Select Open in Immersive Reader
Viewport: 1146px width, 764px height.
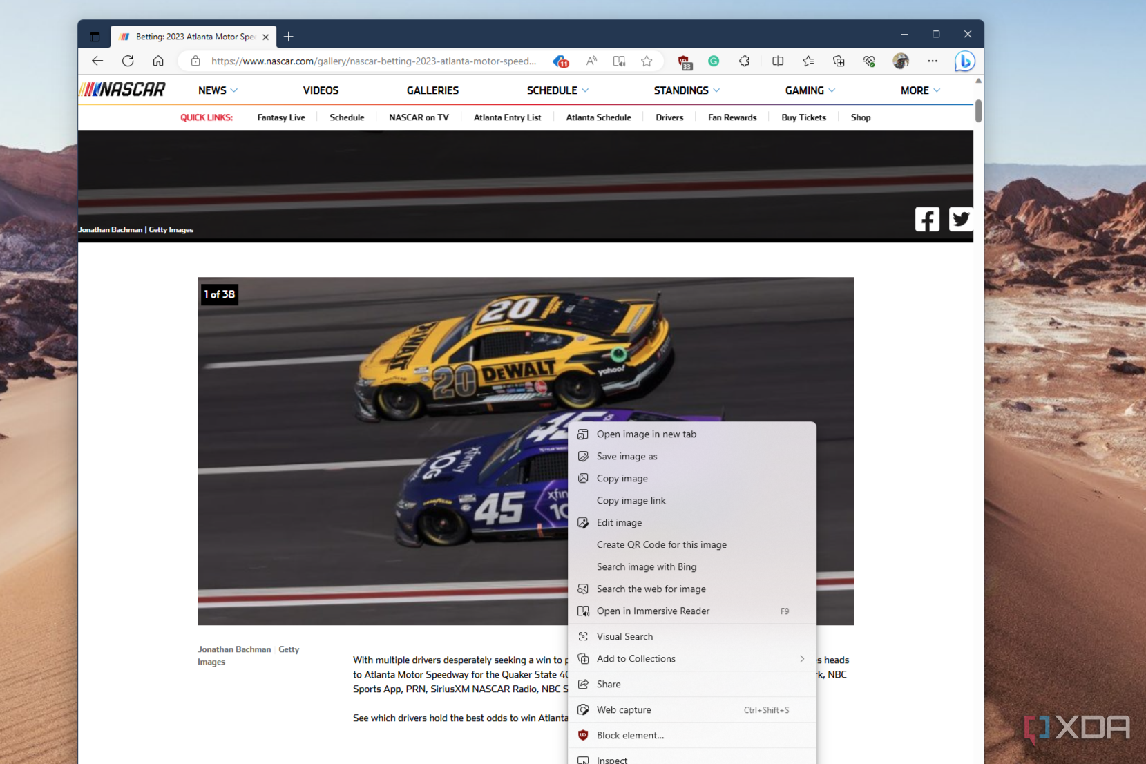[692, 611]
